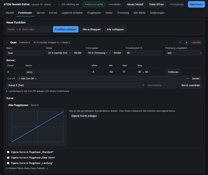This screenshot has width=208, height=175.
Task: Open the Änderungen tab
Action: (157, 13)
